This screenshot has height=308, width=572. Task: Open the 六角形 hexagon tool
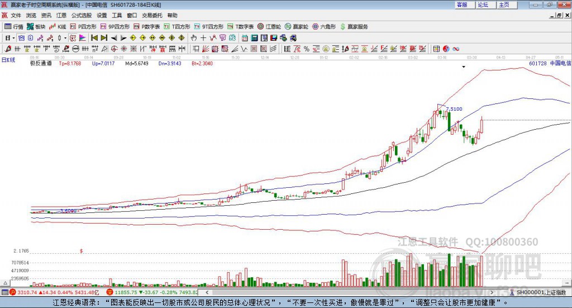click(x=324, y=27)
